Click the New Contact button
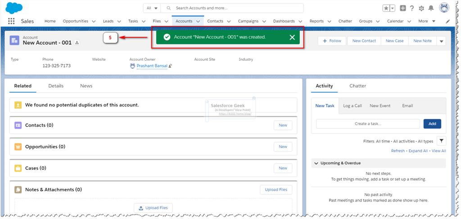This screenshot has width=461, height=219. [364, 41]
